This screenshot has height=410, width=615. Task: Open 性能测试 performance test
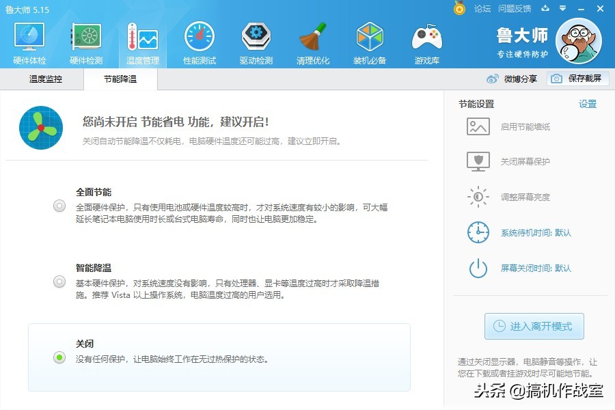coord(199,41)
